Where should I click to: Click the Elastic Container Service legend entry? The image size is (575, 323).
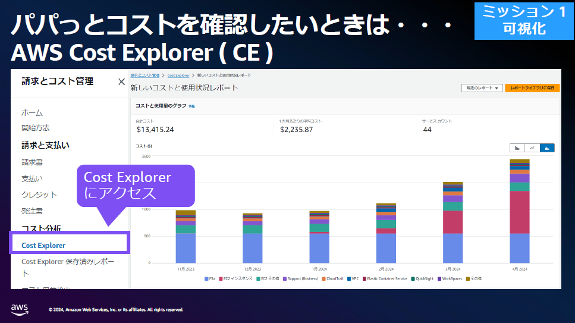click(x=385, y=279)
